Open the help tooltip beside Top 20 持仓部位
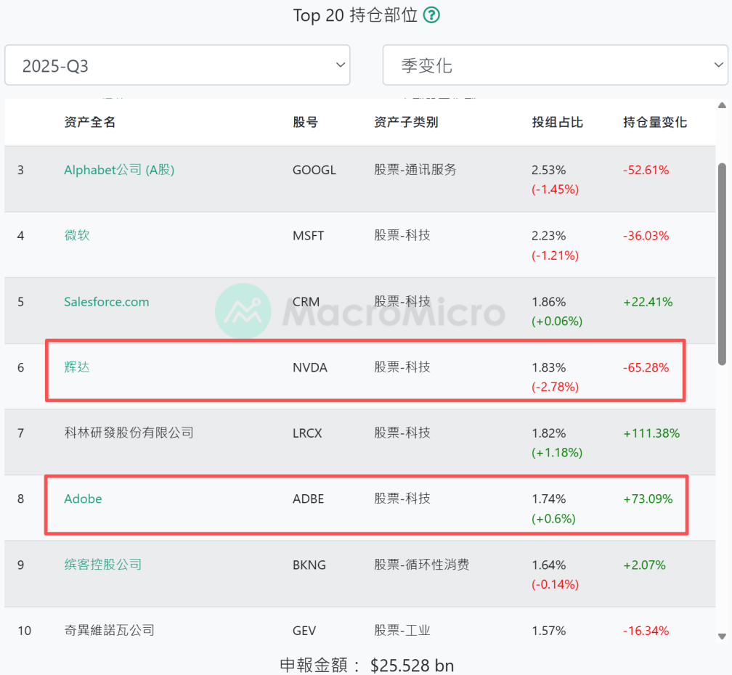The height and width of the screenshot is (675, 732). click(431, 15)
